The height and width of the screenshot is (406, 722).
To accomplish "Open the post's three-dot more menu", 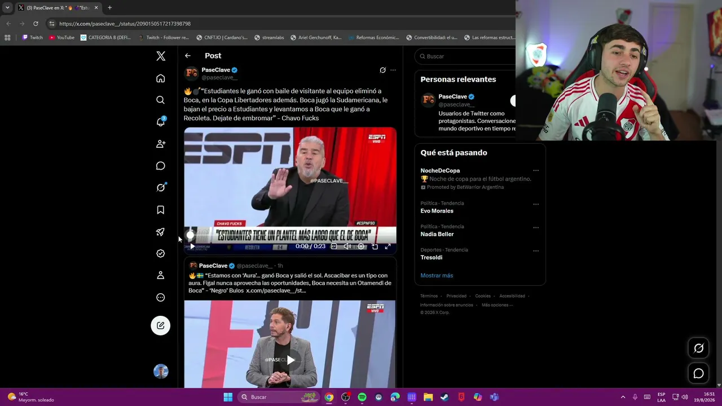I will (x=393, y=70).
